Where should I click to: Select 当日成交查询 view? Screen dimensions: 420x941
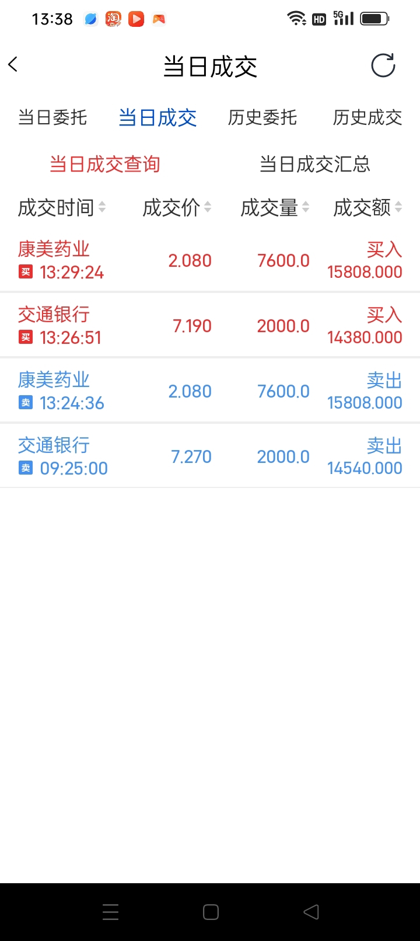105,164
